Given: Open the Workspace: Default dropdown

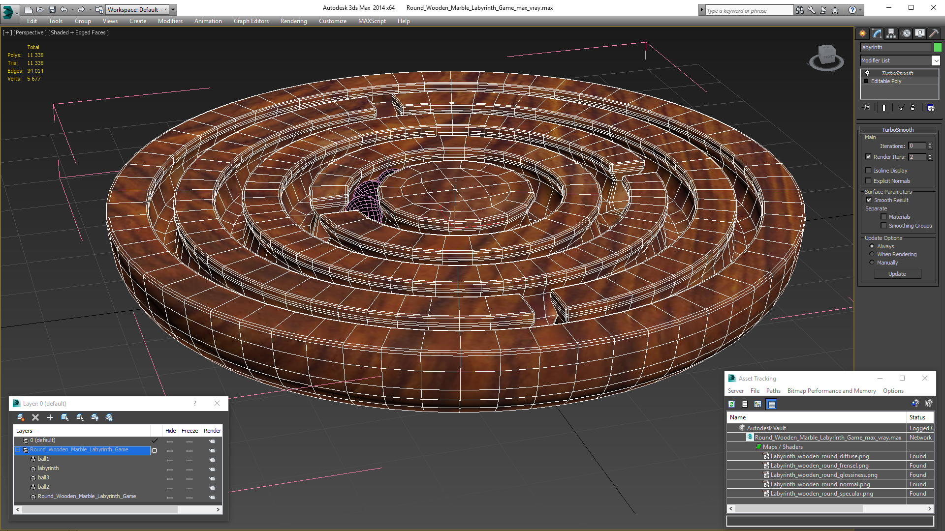Looking at the screenshot, I should [137, 9].
